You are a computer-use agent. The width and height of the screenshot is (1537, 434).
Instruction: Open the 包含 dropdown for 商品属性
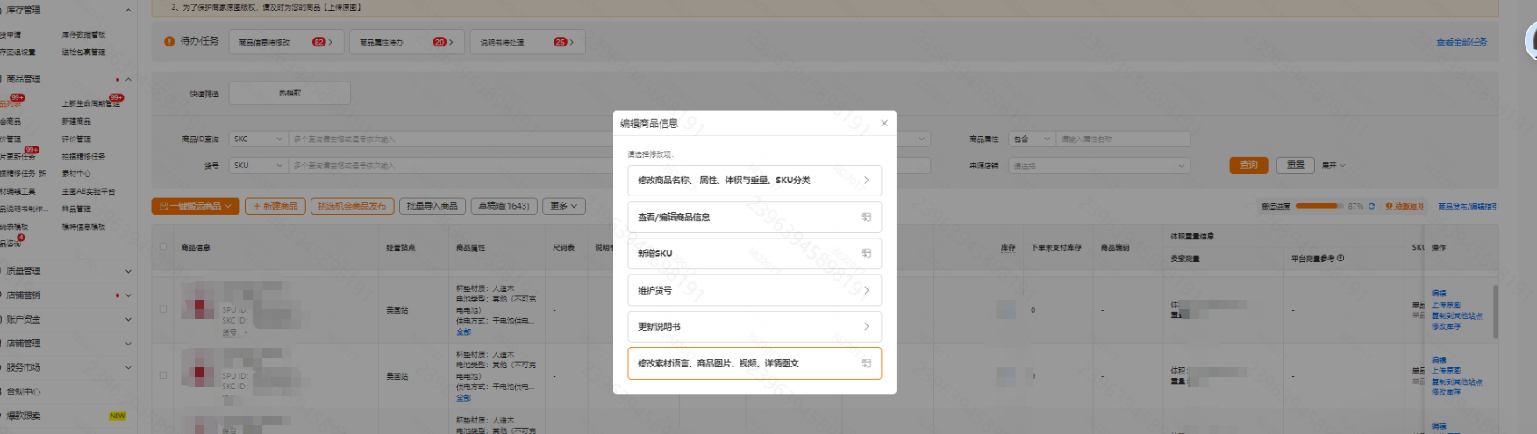[1032, 139]
